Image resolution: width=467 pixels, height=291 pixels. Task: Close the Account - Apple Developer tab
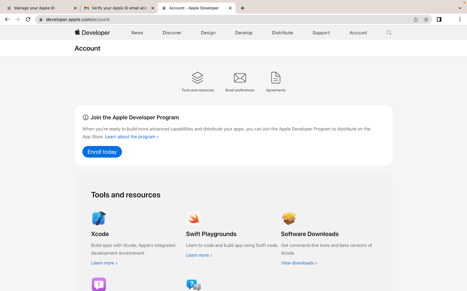230,8
